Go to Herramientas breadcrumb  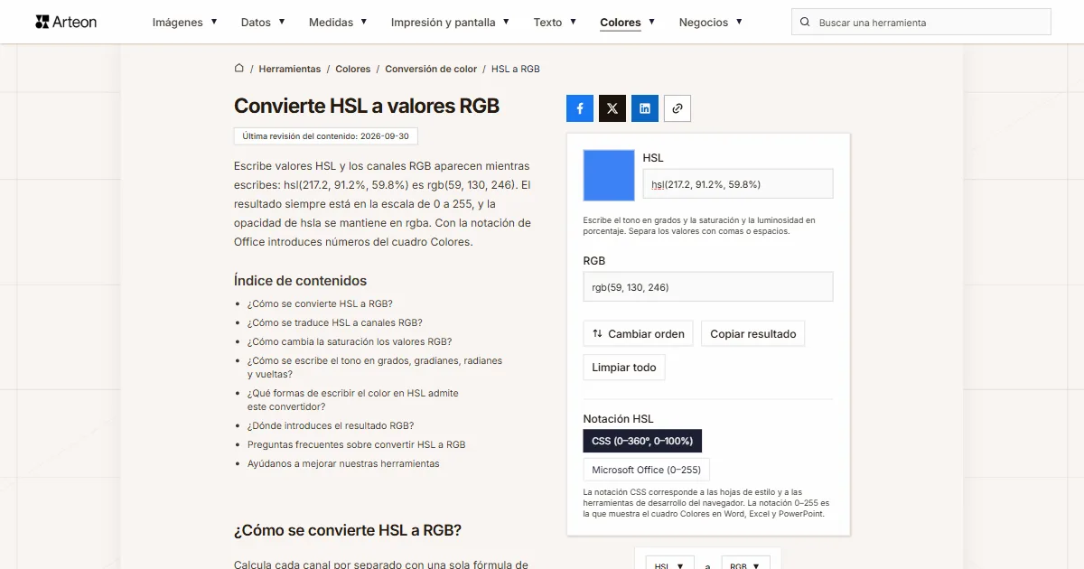290,69
